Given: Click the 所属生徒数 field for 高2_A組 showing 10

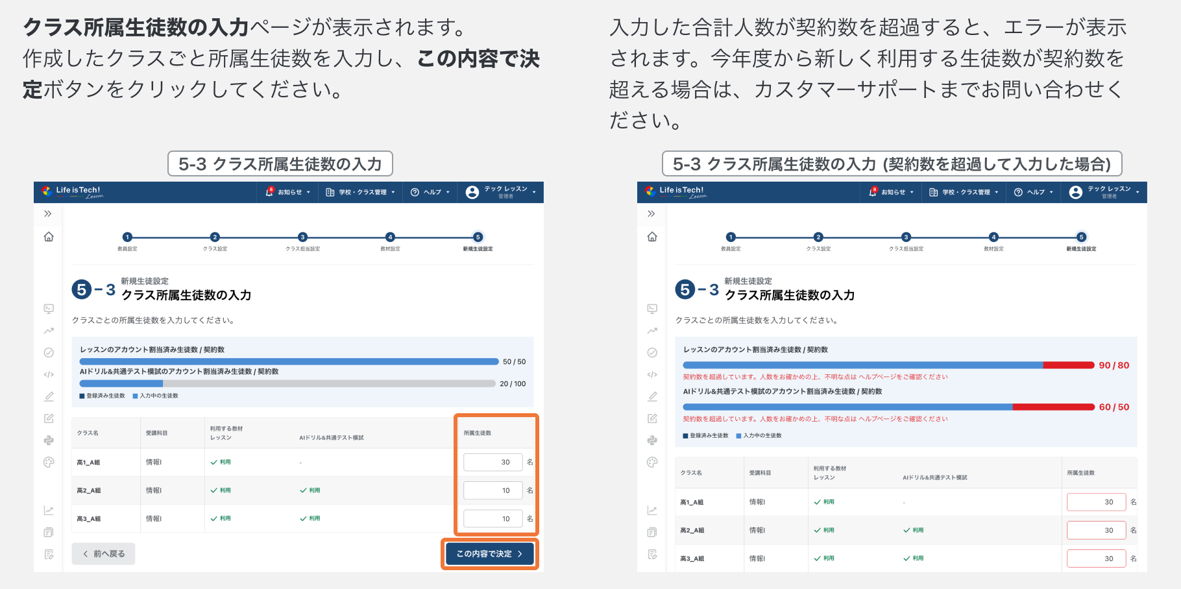Looking at the screenshot, I should (493, 490).
